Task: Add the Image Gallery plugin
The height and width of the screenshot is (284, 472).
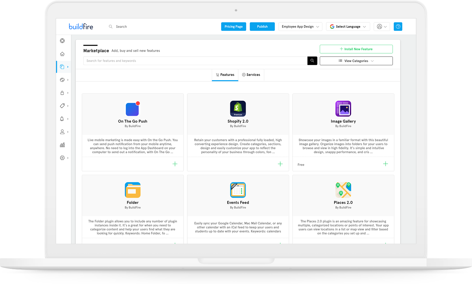Action: click(x=385, y=164)
